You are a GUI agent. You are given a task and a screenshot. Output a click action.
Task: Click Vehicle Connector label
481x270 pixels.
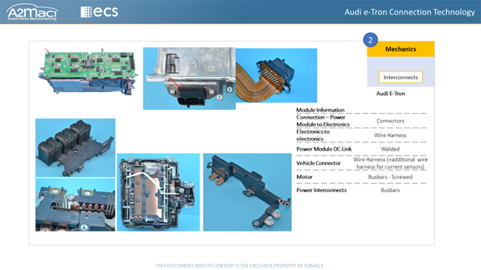click(318, 163)
